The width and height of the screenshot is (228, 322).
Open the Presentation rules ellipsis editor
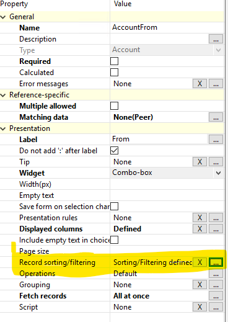coord(216,218)
